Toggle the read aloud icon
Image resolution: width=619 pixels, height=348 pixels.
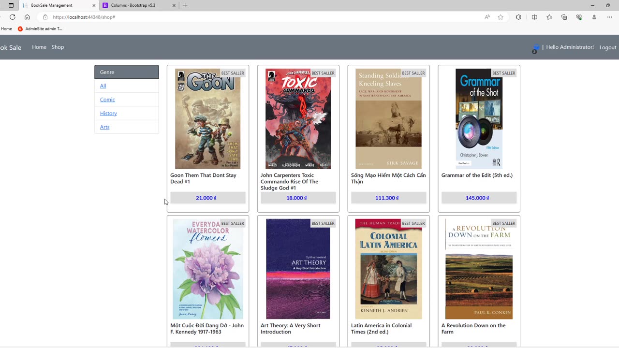487,17
